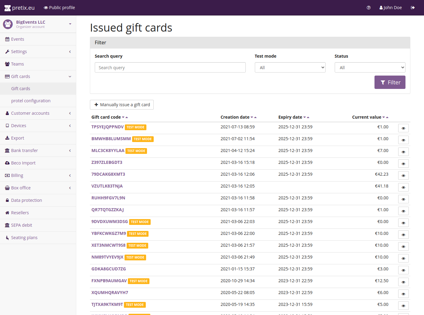Open Events in the sidebar
424x315 pixels.
[x=18, y=39]
